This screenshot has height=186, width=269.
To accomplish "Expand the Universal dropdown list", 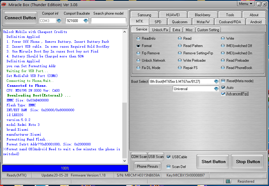I will 216,89.
